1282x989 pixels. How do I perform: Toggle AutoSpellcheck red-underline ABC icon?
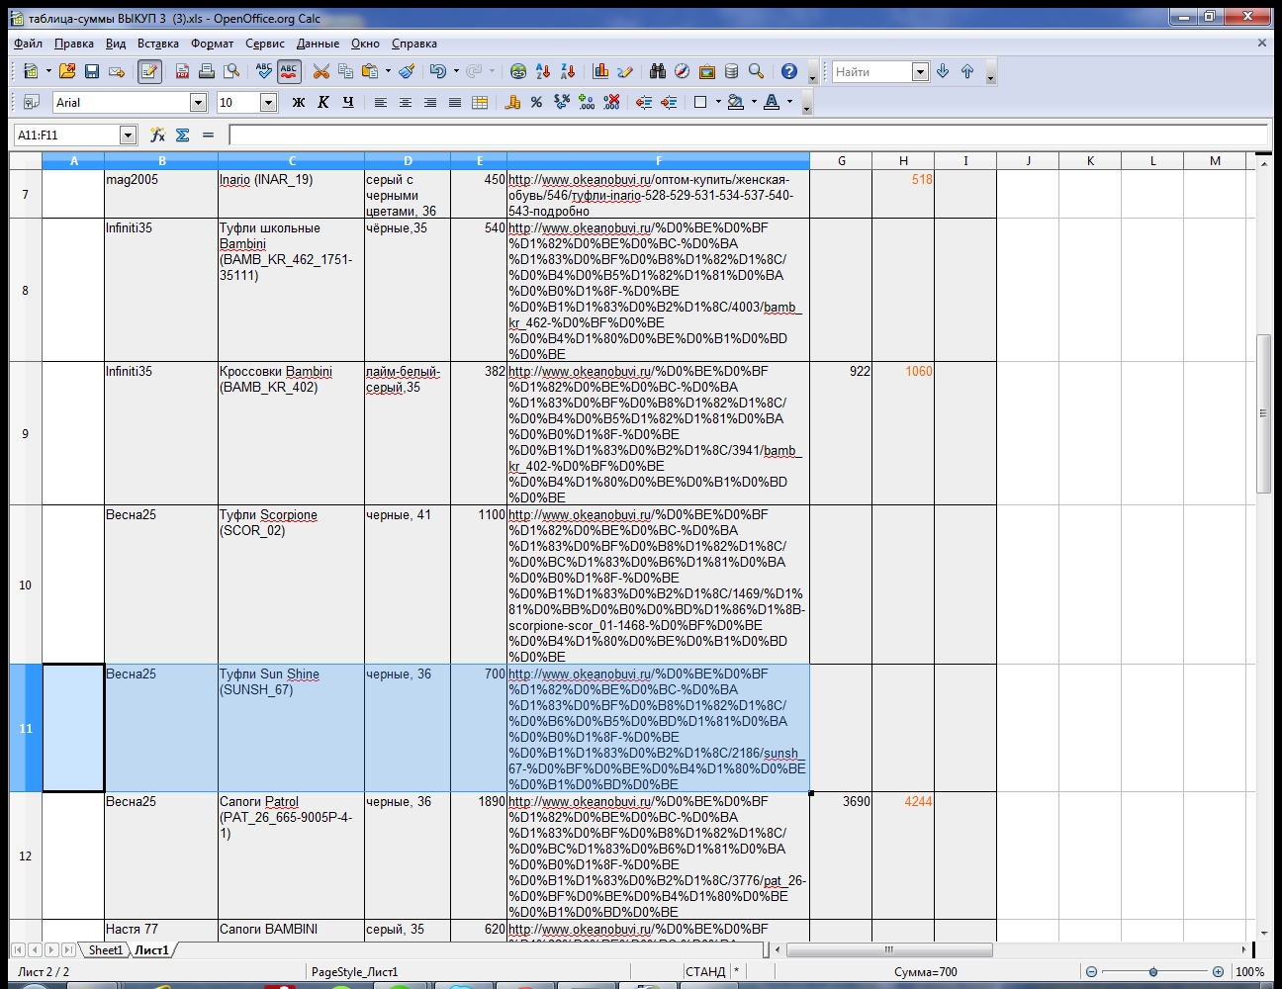point(289,71)
